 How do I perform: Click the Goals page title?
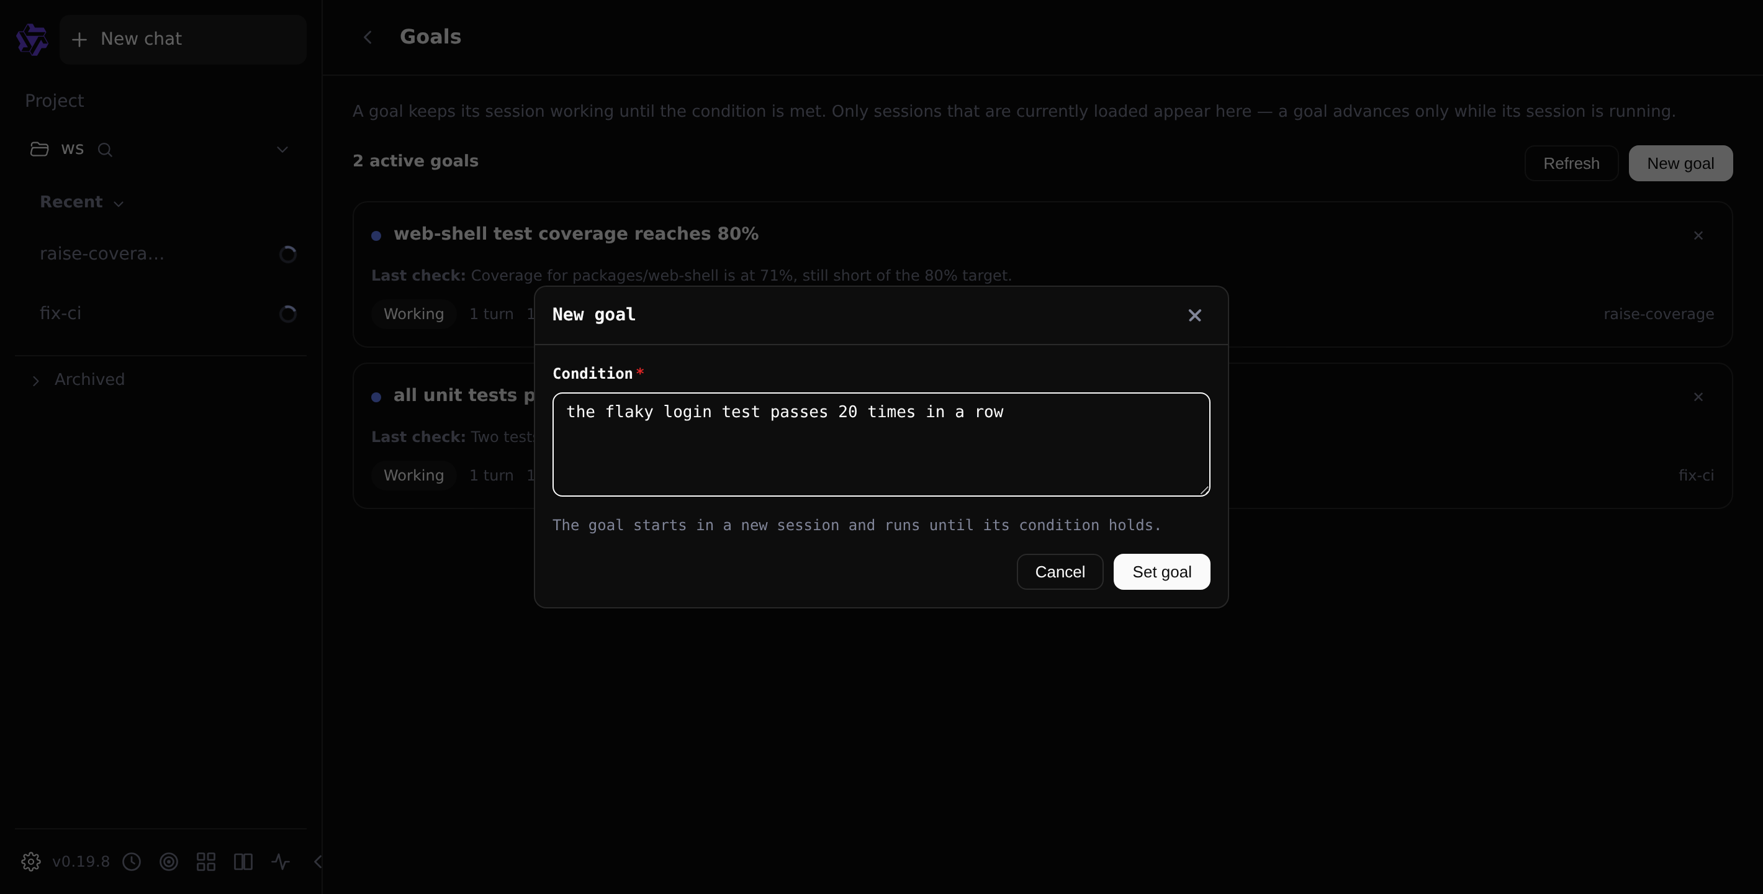(x=430, y=37)
